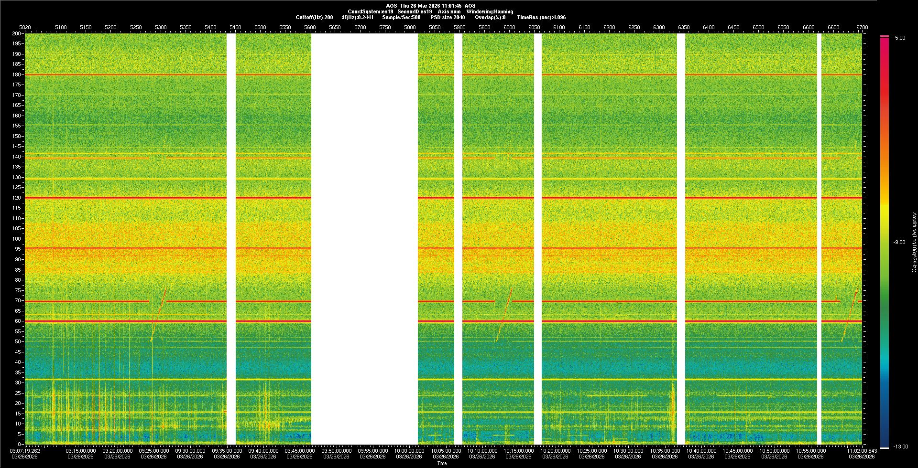Select the 60 Hz frequency axis label
Screen dimensions: 918x468
point(18,321)
